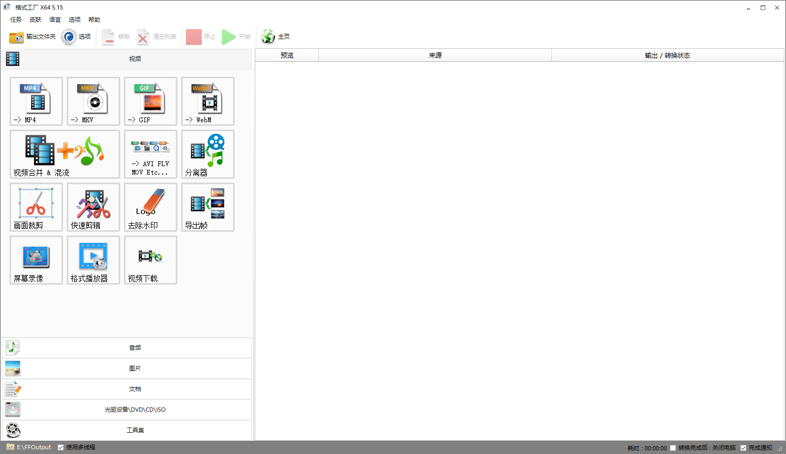This screenshot has width=786, height=454.
Task: Click the 耗时 : 00:00:00 status text
Action: click(647, 448)
